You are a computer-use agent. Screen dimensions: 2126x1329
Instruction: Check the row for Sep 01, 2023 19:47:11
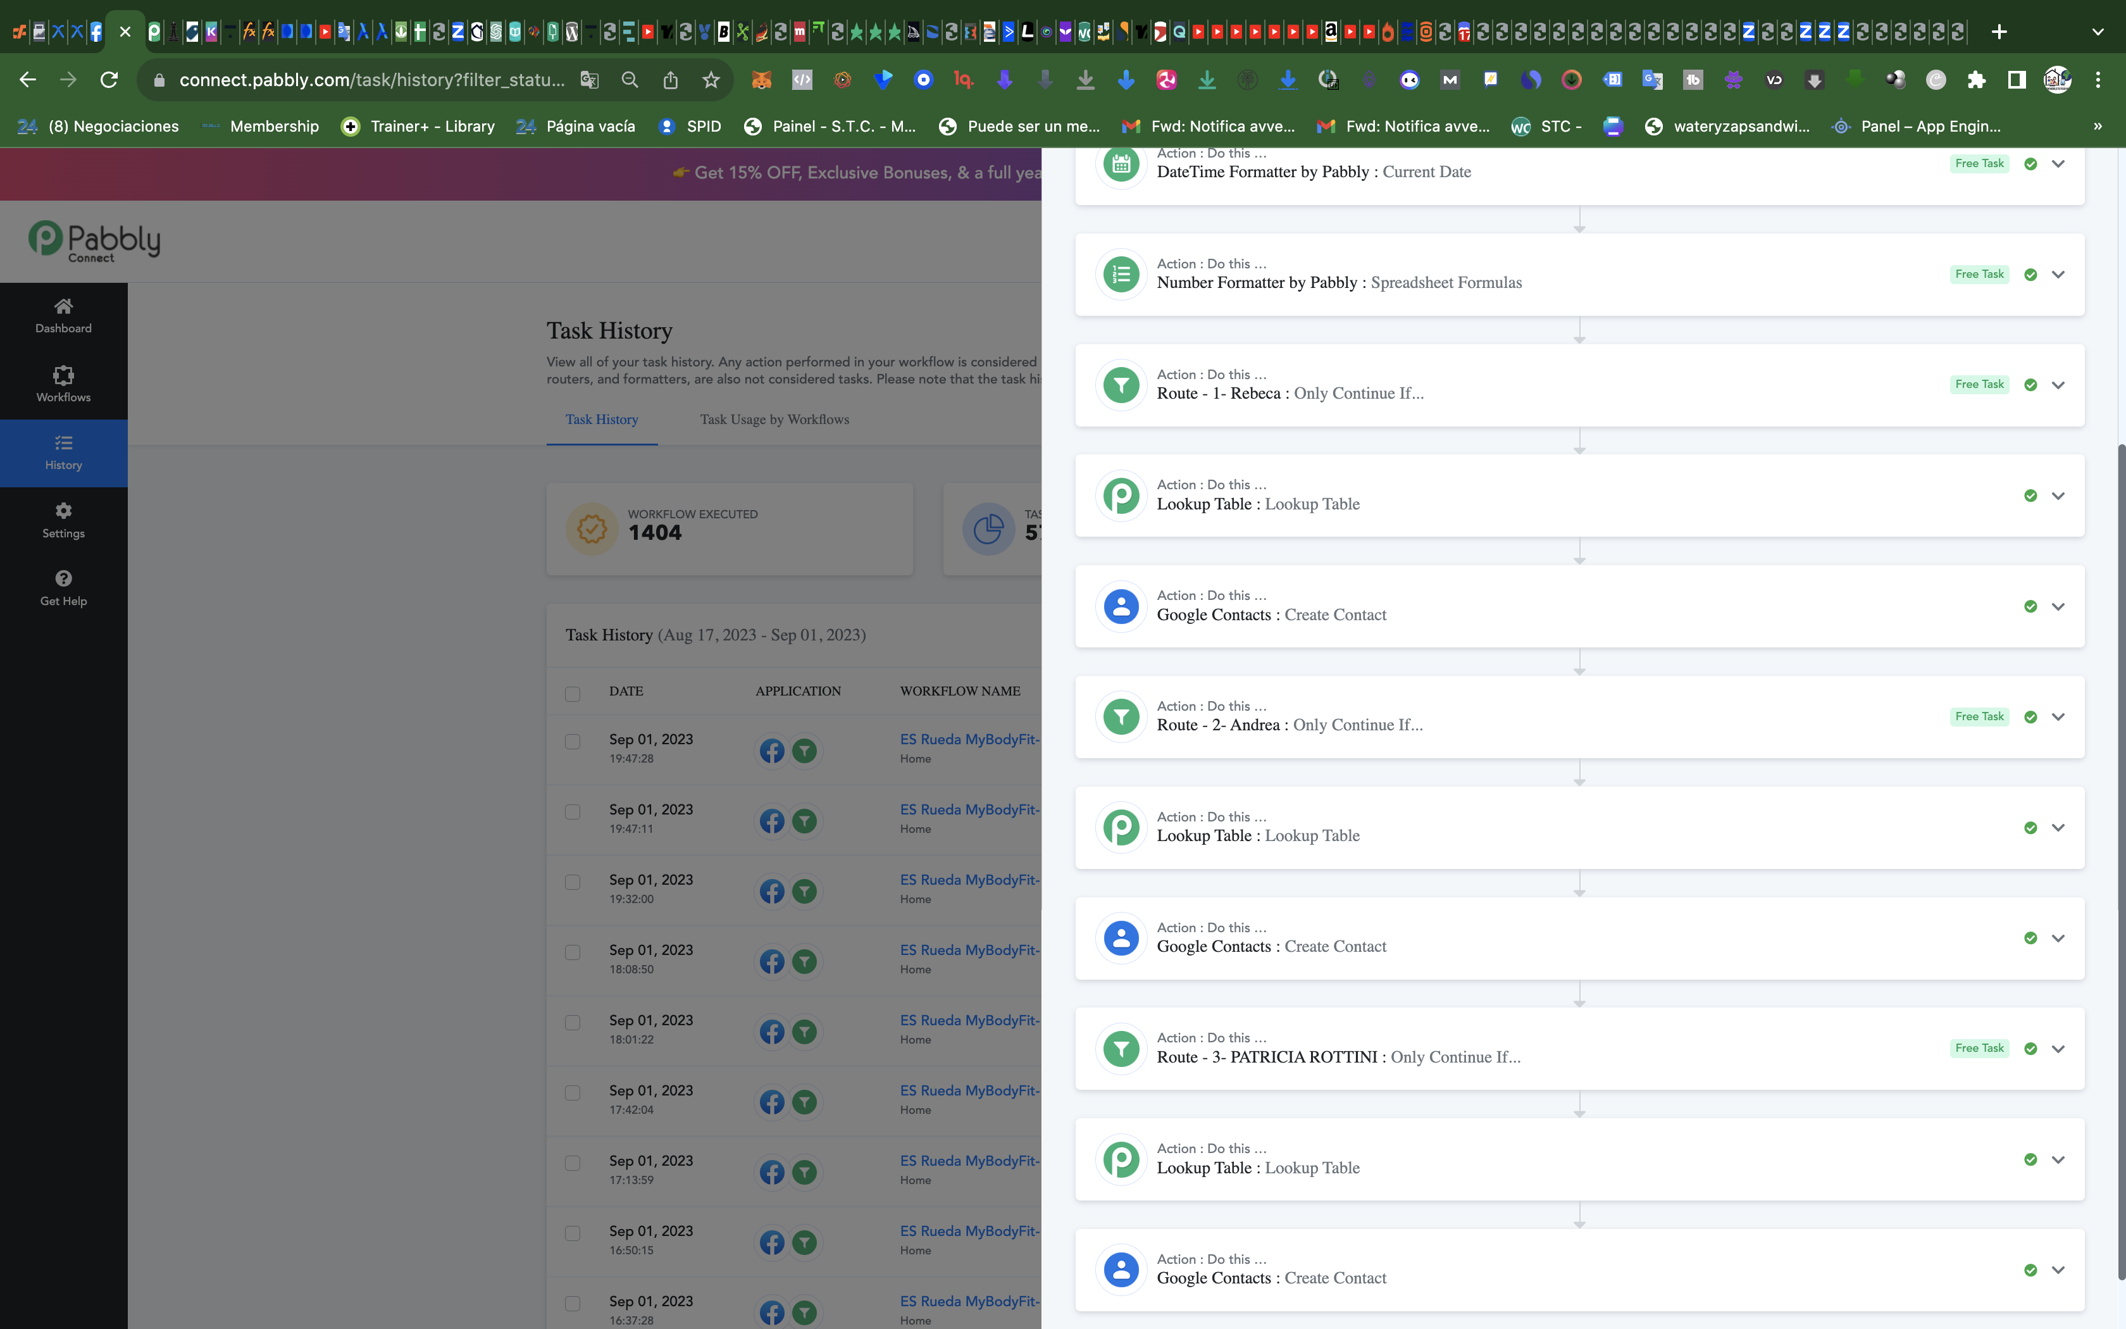click(x=573, y=811)
